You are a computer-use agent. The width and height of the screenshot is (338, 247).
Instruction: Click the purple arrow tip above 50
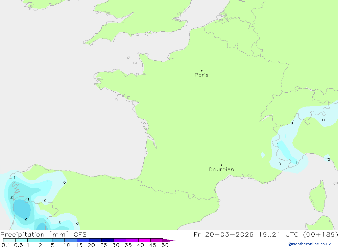point(169,240)
